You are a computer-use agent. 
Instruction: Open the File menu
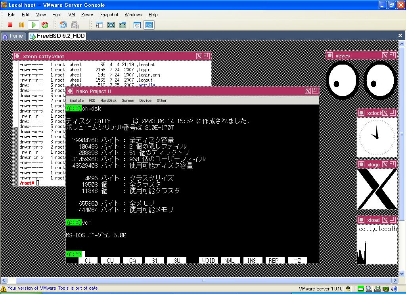click(x=11, y=15)
